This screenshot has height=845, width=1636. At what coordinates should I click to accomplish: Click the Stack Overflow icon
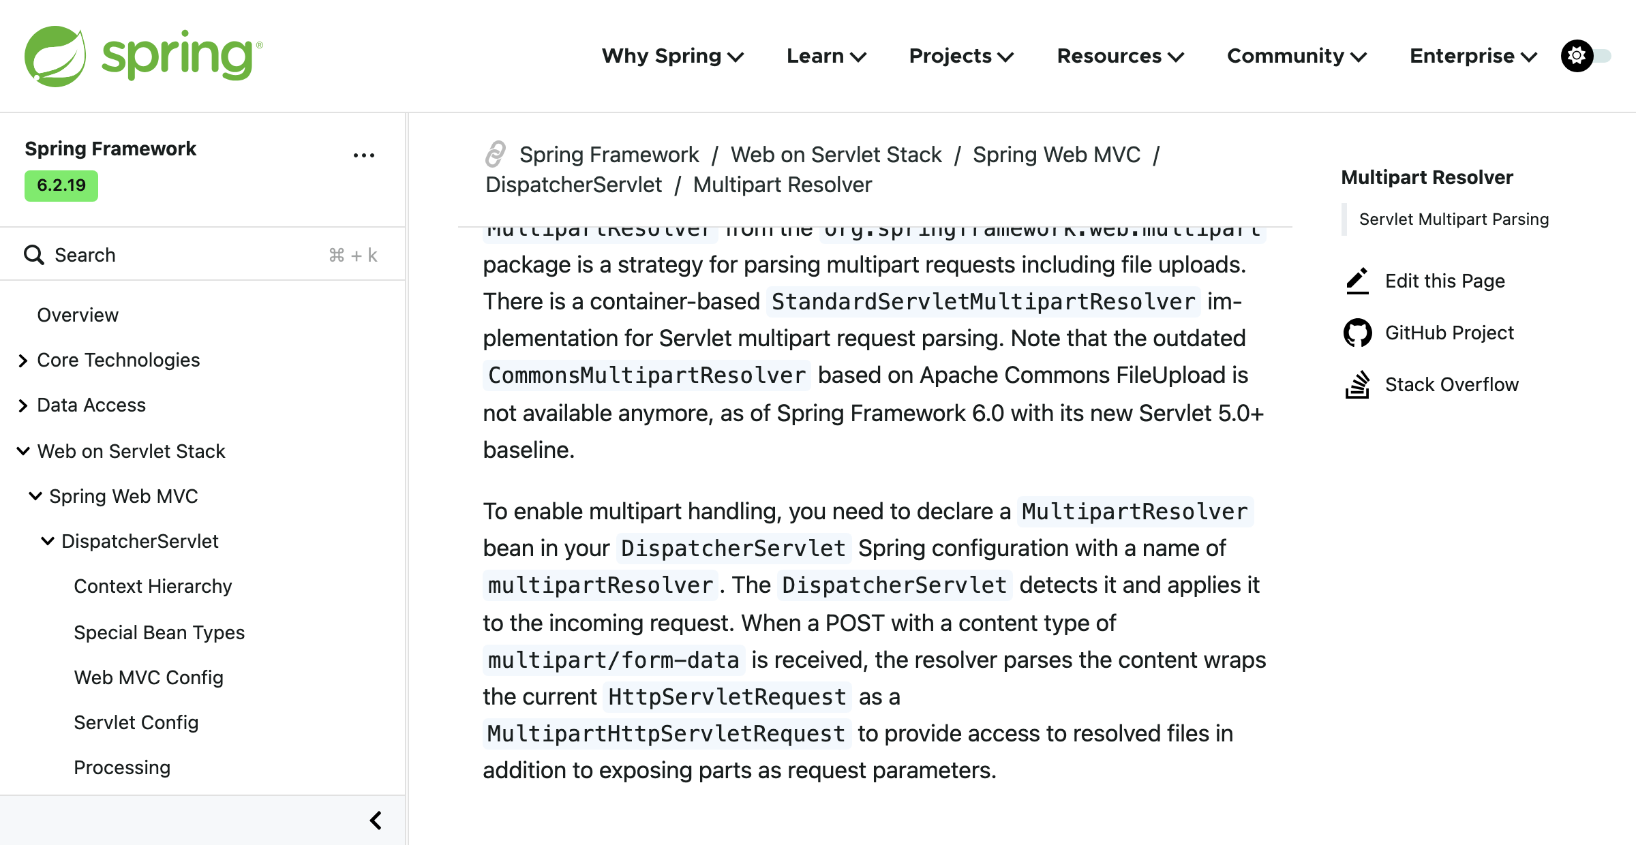coord(1357,384)
